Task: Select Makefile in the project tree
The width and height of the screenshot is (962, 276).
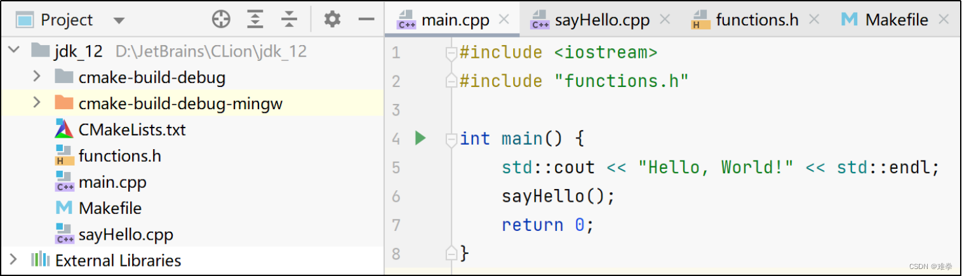Action: click(110, 208)
